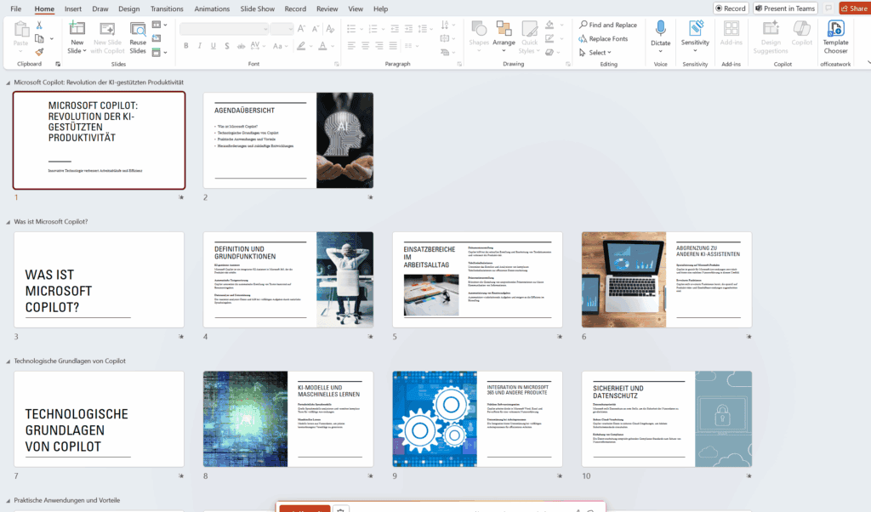Click the comments icon beside Share
871x512 pixels.
coord(828,9)
